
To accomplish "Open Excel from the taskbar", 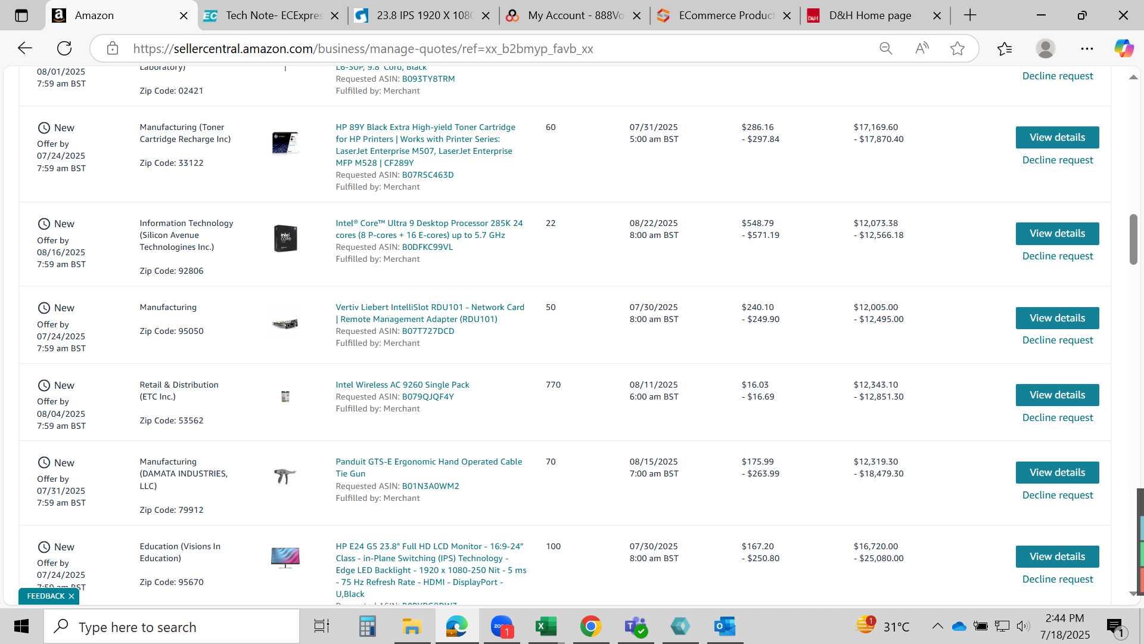I will 546,627.
